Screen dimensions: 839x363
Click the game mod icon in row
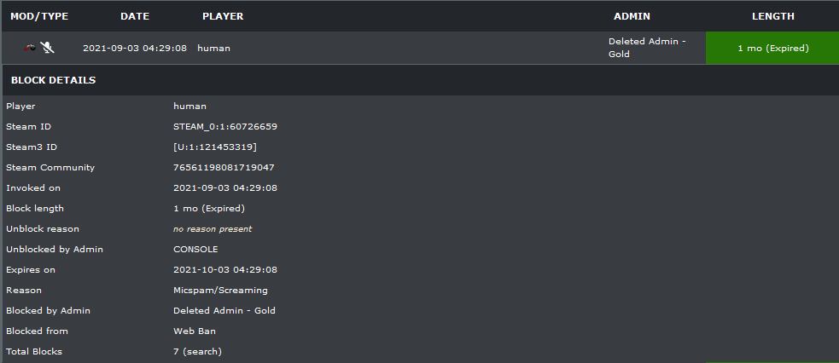pyautogui.click(x=29, y=48)
